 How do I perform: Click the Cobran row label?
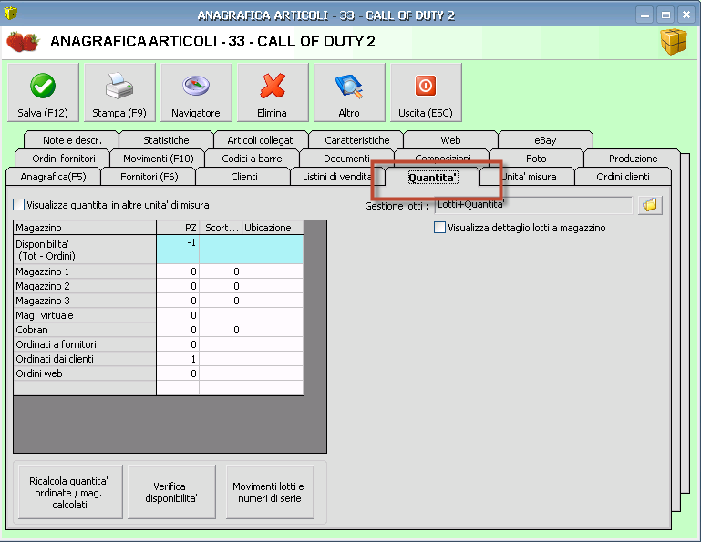[85, 330]
